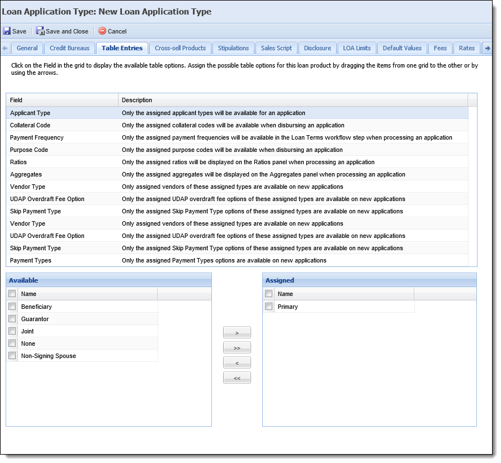Click the Non-Signing Spouse name
This screenshot has width=501, height=463.
pos(49,356)
